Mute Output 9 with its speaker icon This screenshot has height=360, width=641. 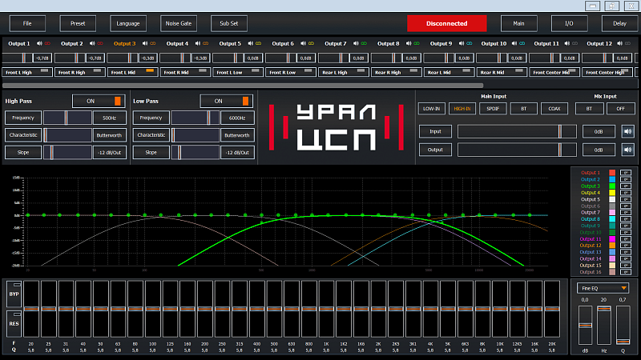462,44
